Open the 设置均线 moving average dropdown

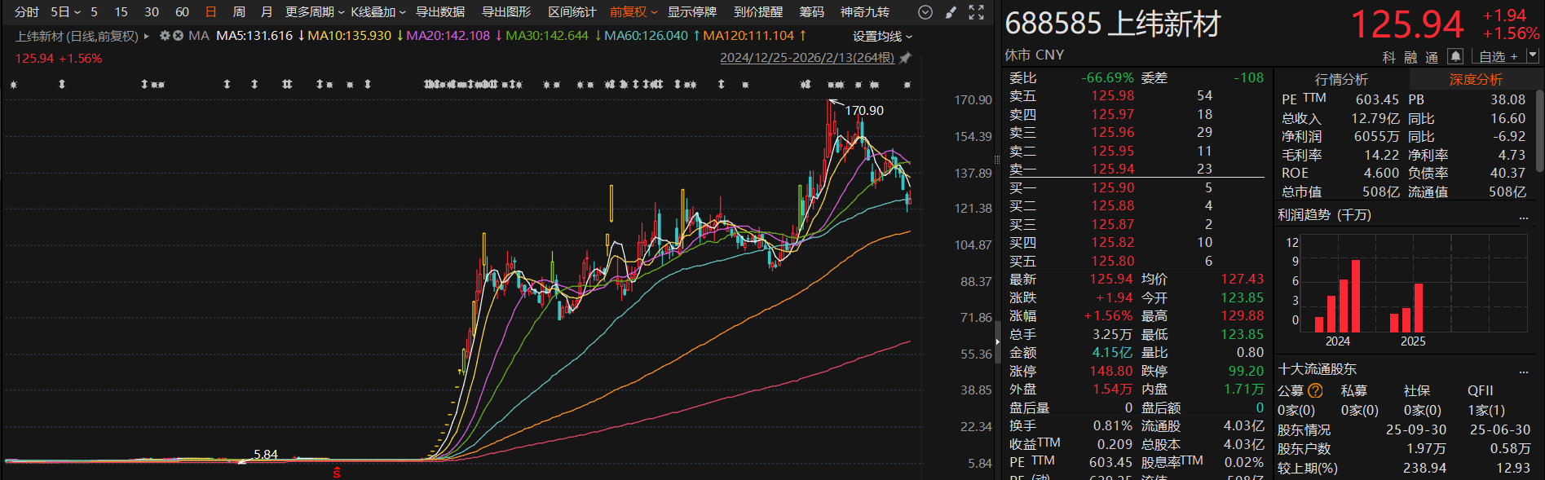(x=882, y=37)
